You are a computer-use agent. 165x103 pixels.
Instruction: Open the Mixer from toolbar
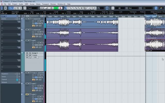coord(21,8)
